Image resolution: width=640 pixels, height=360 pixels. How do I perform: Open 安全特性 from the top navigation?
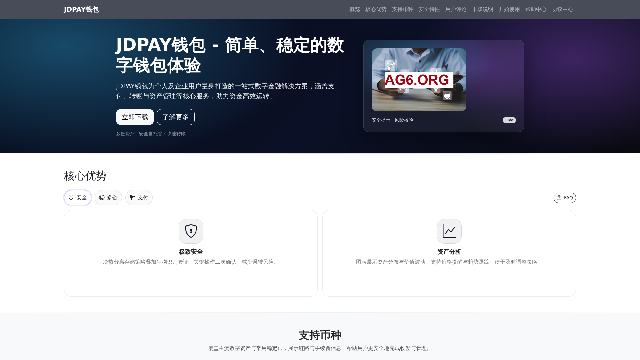pos(429,9)
